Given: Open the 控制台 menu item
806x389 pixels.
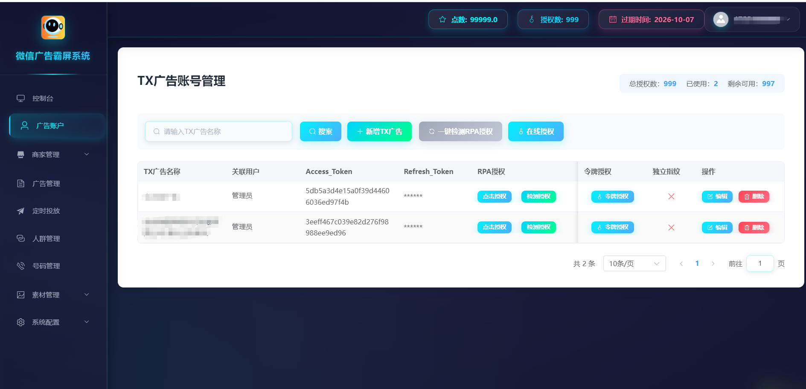Looking at the screenshot, I should tap(43, 99).
